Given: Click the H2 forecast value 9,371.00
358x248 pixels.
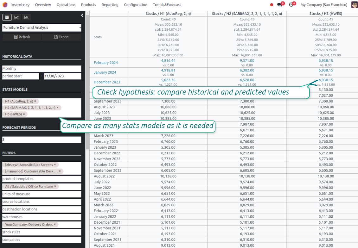Looking at the screenshot, I should tap(247, 61).
